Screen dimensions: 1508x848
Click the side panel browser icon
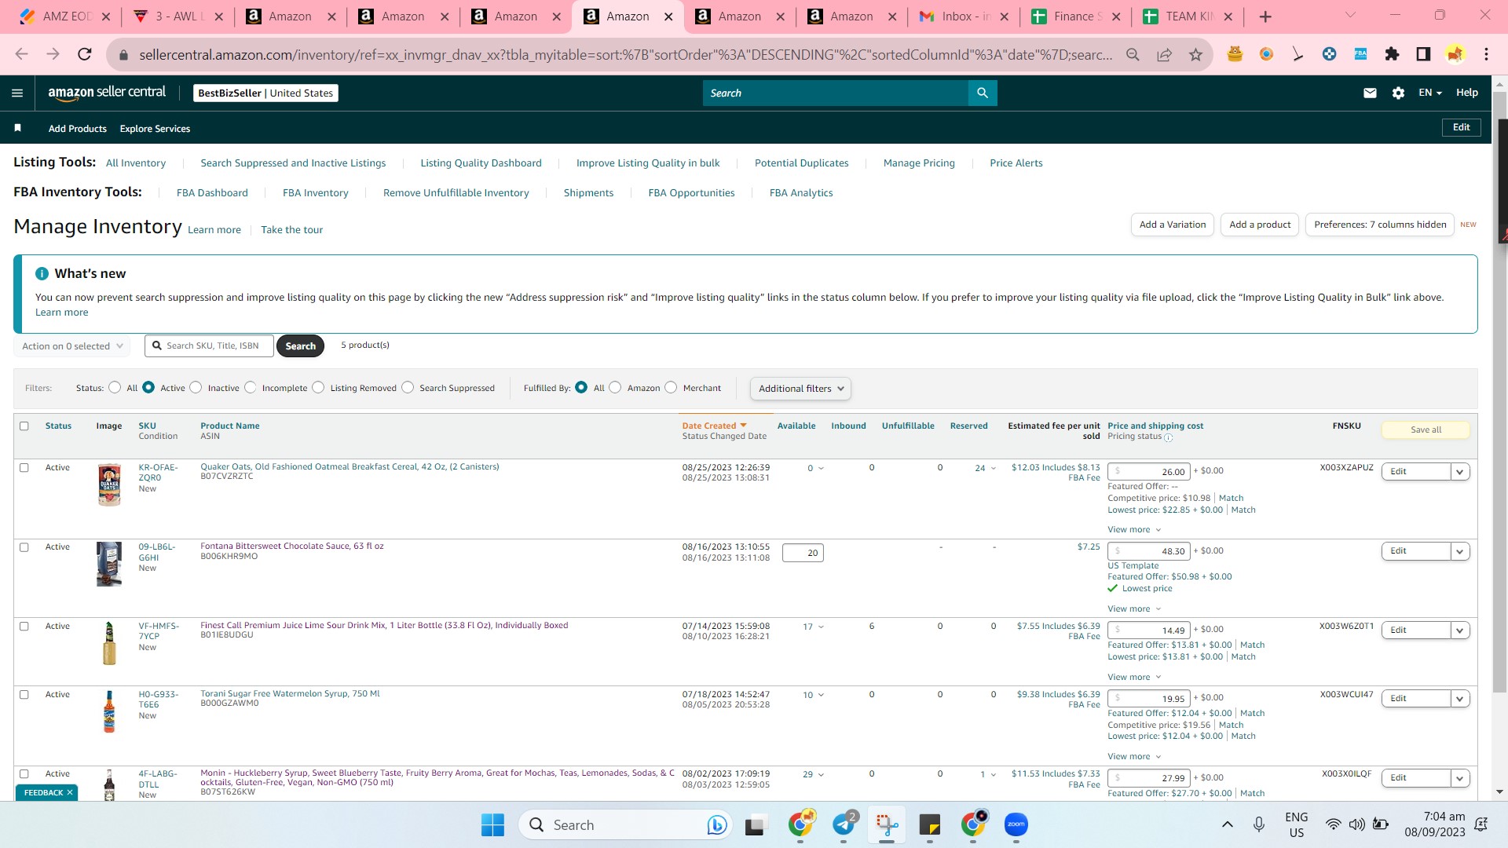coord(1423,54)
